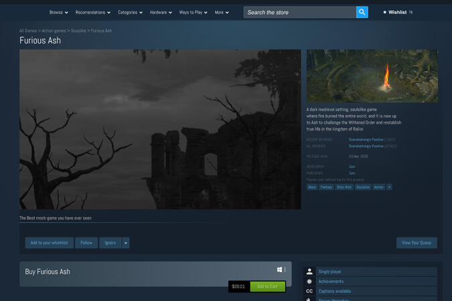Select the Mock tag

pos(312,187)
